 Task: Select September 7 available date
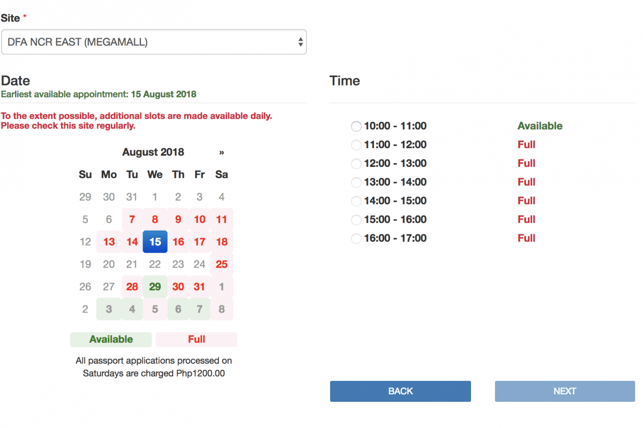199,309
